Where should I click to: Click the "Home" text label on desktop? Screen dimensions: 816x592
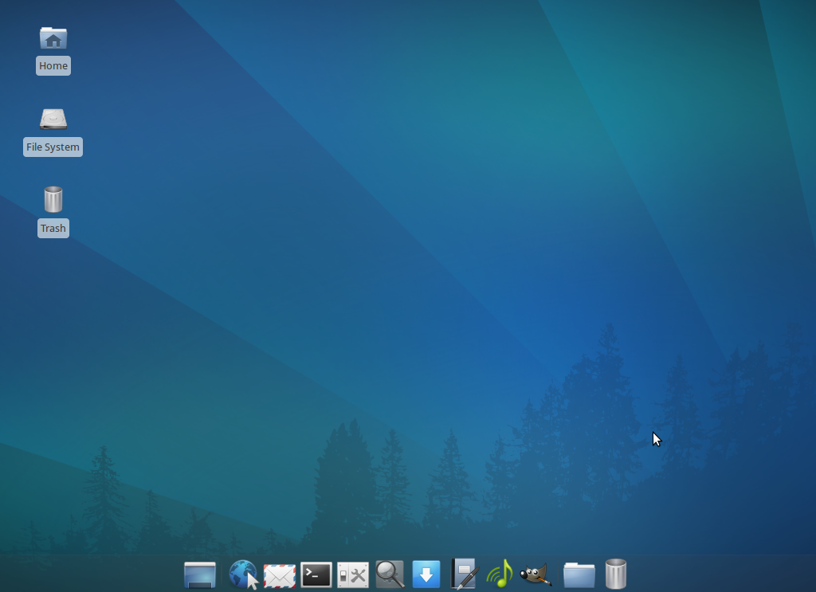[53, 66]
